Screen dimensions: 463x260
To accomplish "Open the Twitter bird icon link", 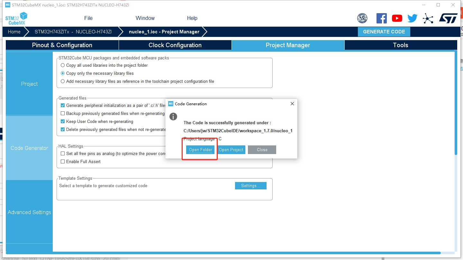I will pos(413,18).
